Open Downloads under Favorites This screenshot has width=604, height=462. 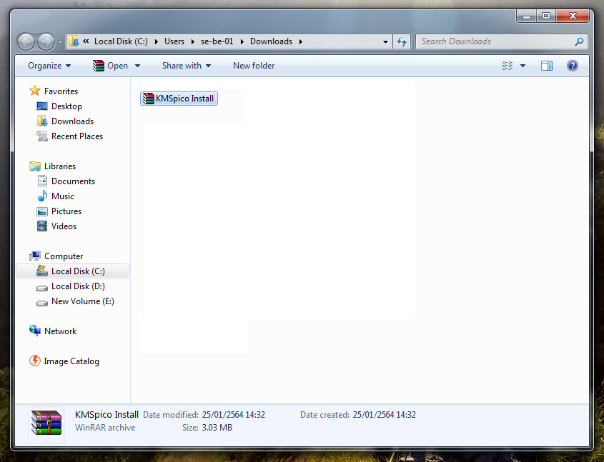[x=72, y=121]
